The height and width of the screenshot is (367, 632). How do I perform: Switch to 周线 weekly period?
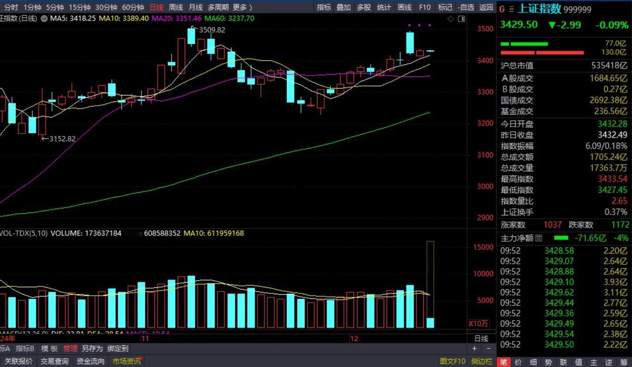pyautogui.click(x=176, y=7)
